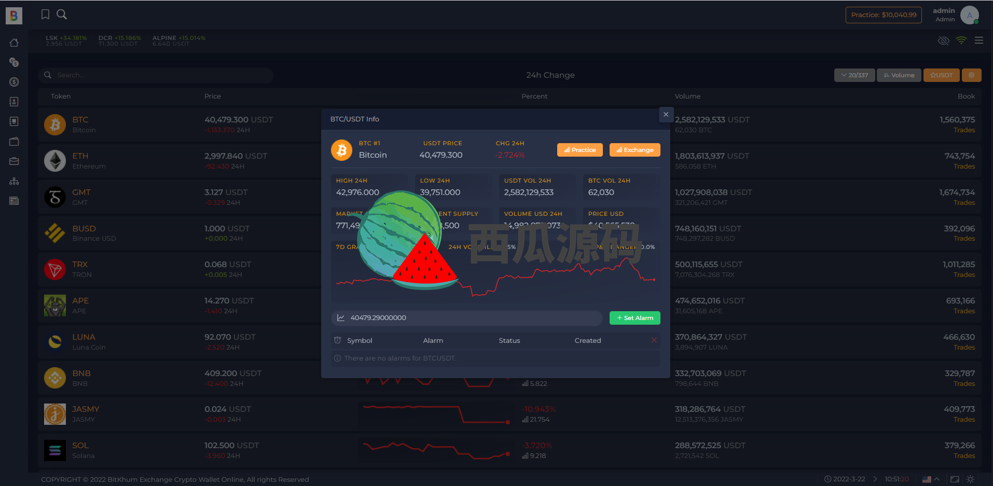Viewport: 993px width, 486px height.
Task: Open the BUSD Trades link
Action: pyautogui.click(x=964, y=239)
